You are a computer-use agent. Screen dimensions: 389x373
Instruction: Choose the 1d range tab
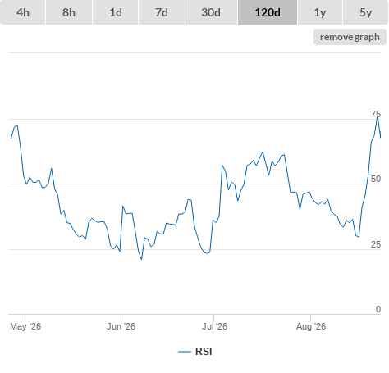click(x=116, y=12)
